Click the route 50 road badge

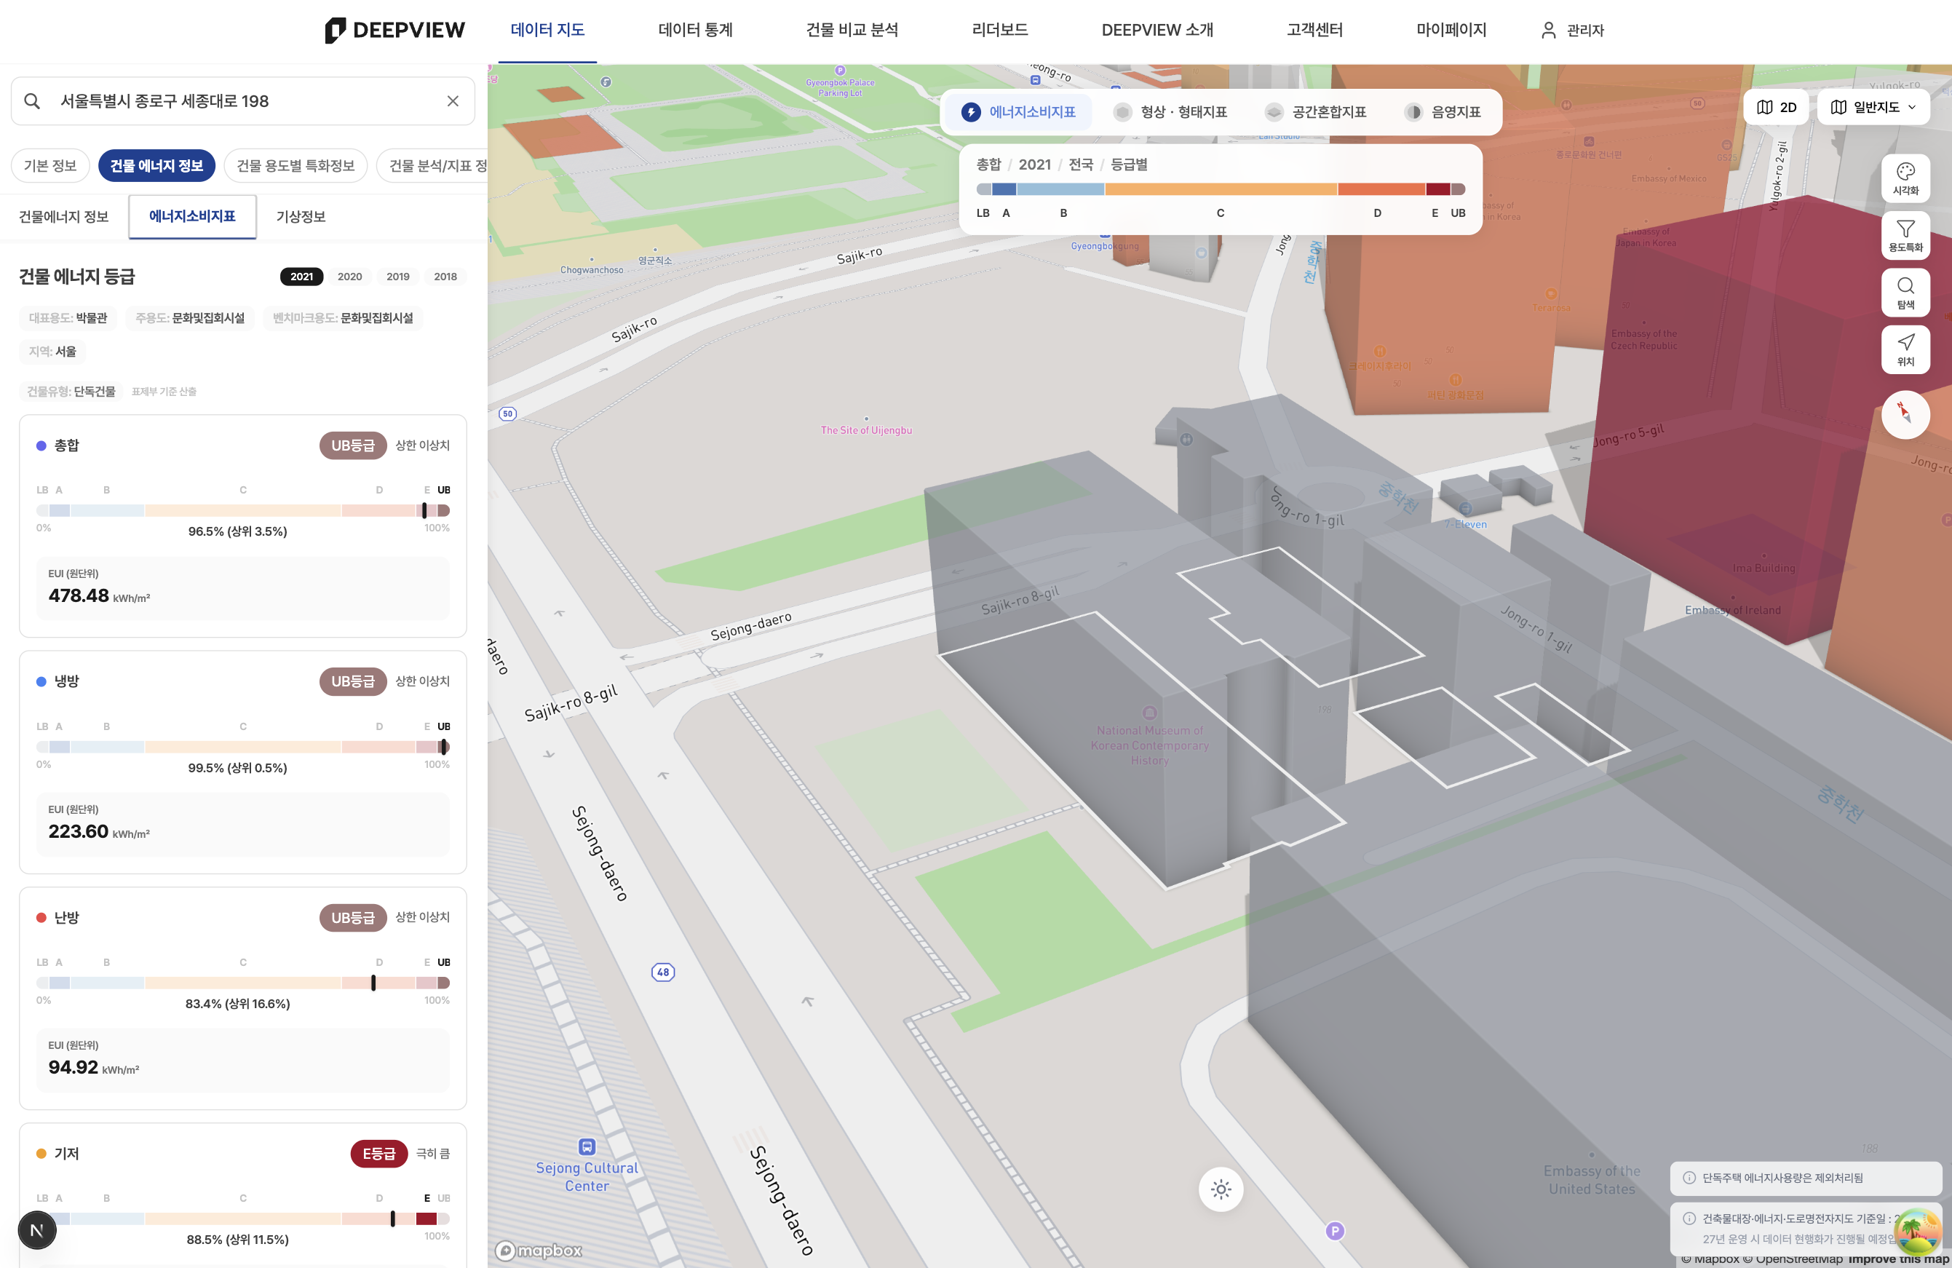coord(508,413)
